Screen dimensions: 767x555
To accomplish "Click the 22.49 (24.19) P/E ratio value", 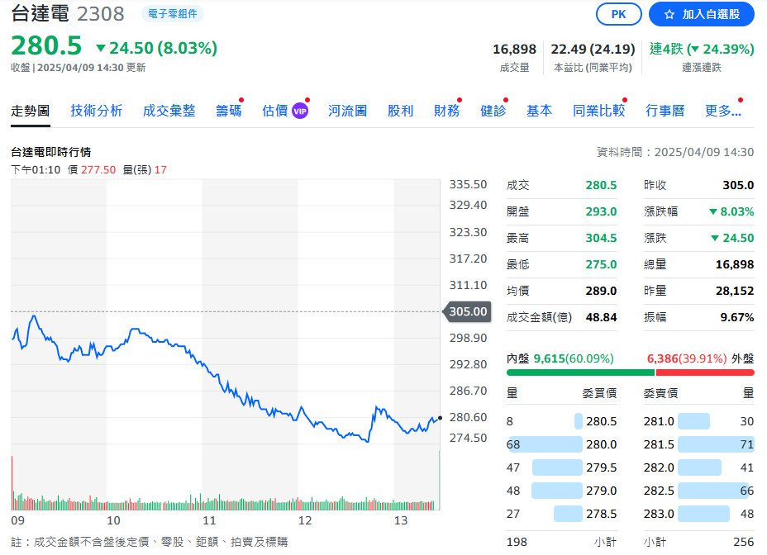I will (593, 50).
